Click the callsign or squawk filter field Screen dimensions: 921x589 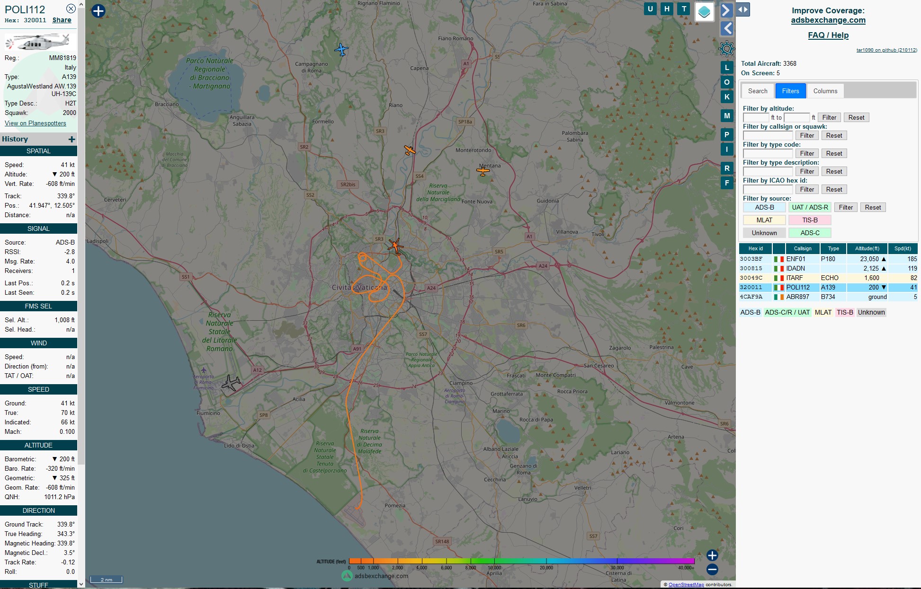coord(768,135)
